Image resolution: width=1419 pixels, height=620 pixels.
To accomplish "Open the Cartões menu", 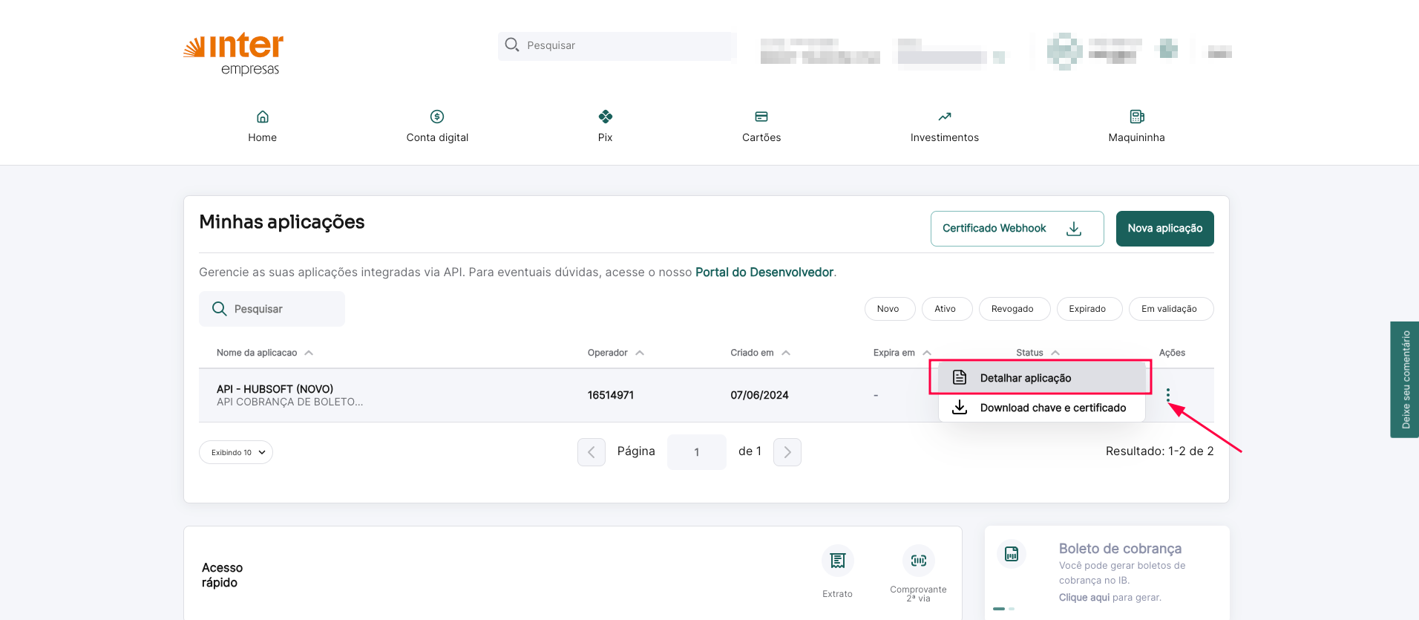I will 761,126.
